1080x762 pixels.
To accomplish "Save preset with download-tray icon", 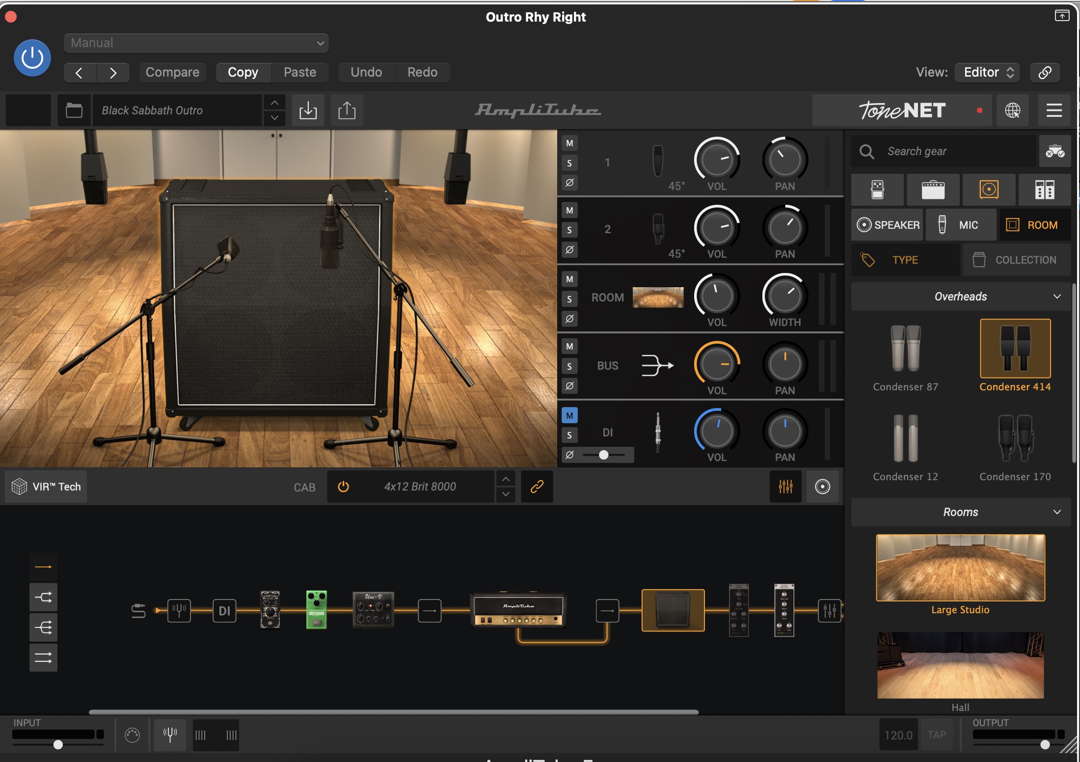I will [308, 110].
